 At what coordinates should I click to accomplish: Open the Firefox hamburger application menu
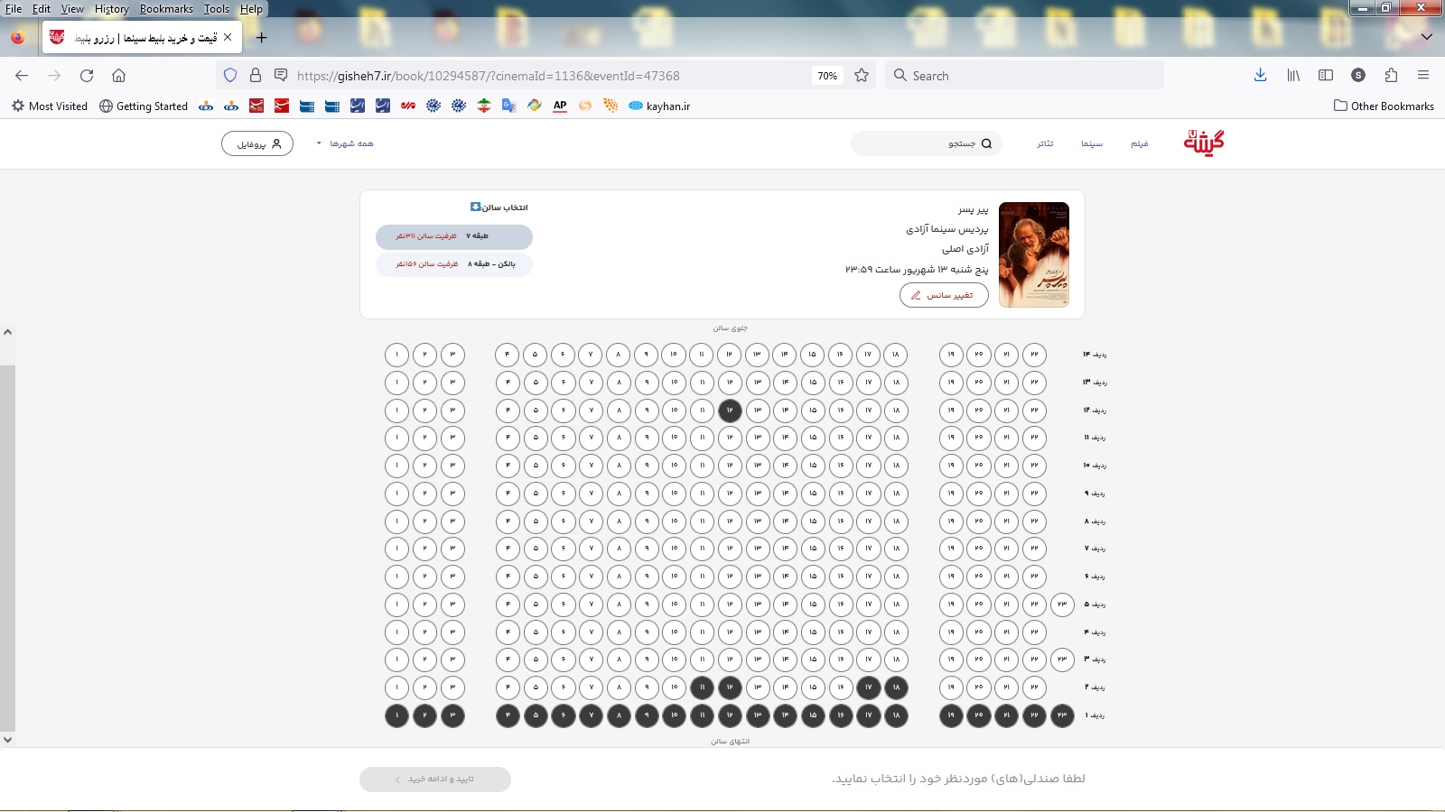1423,76
